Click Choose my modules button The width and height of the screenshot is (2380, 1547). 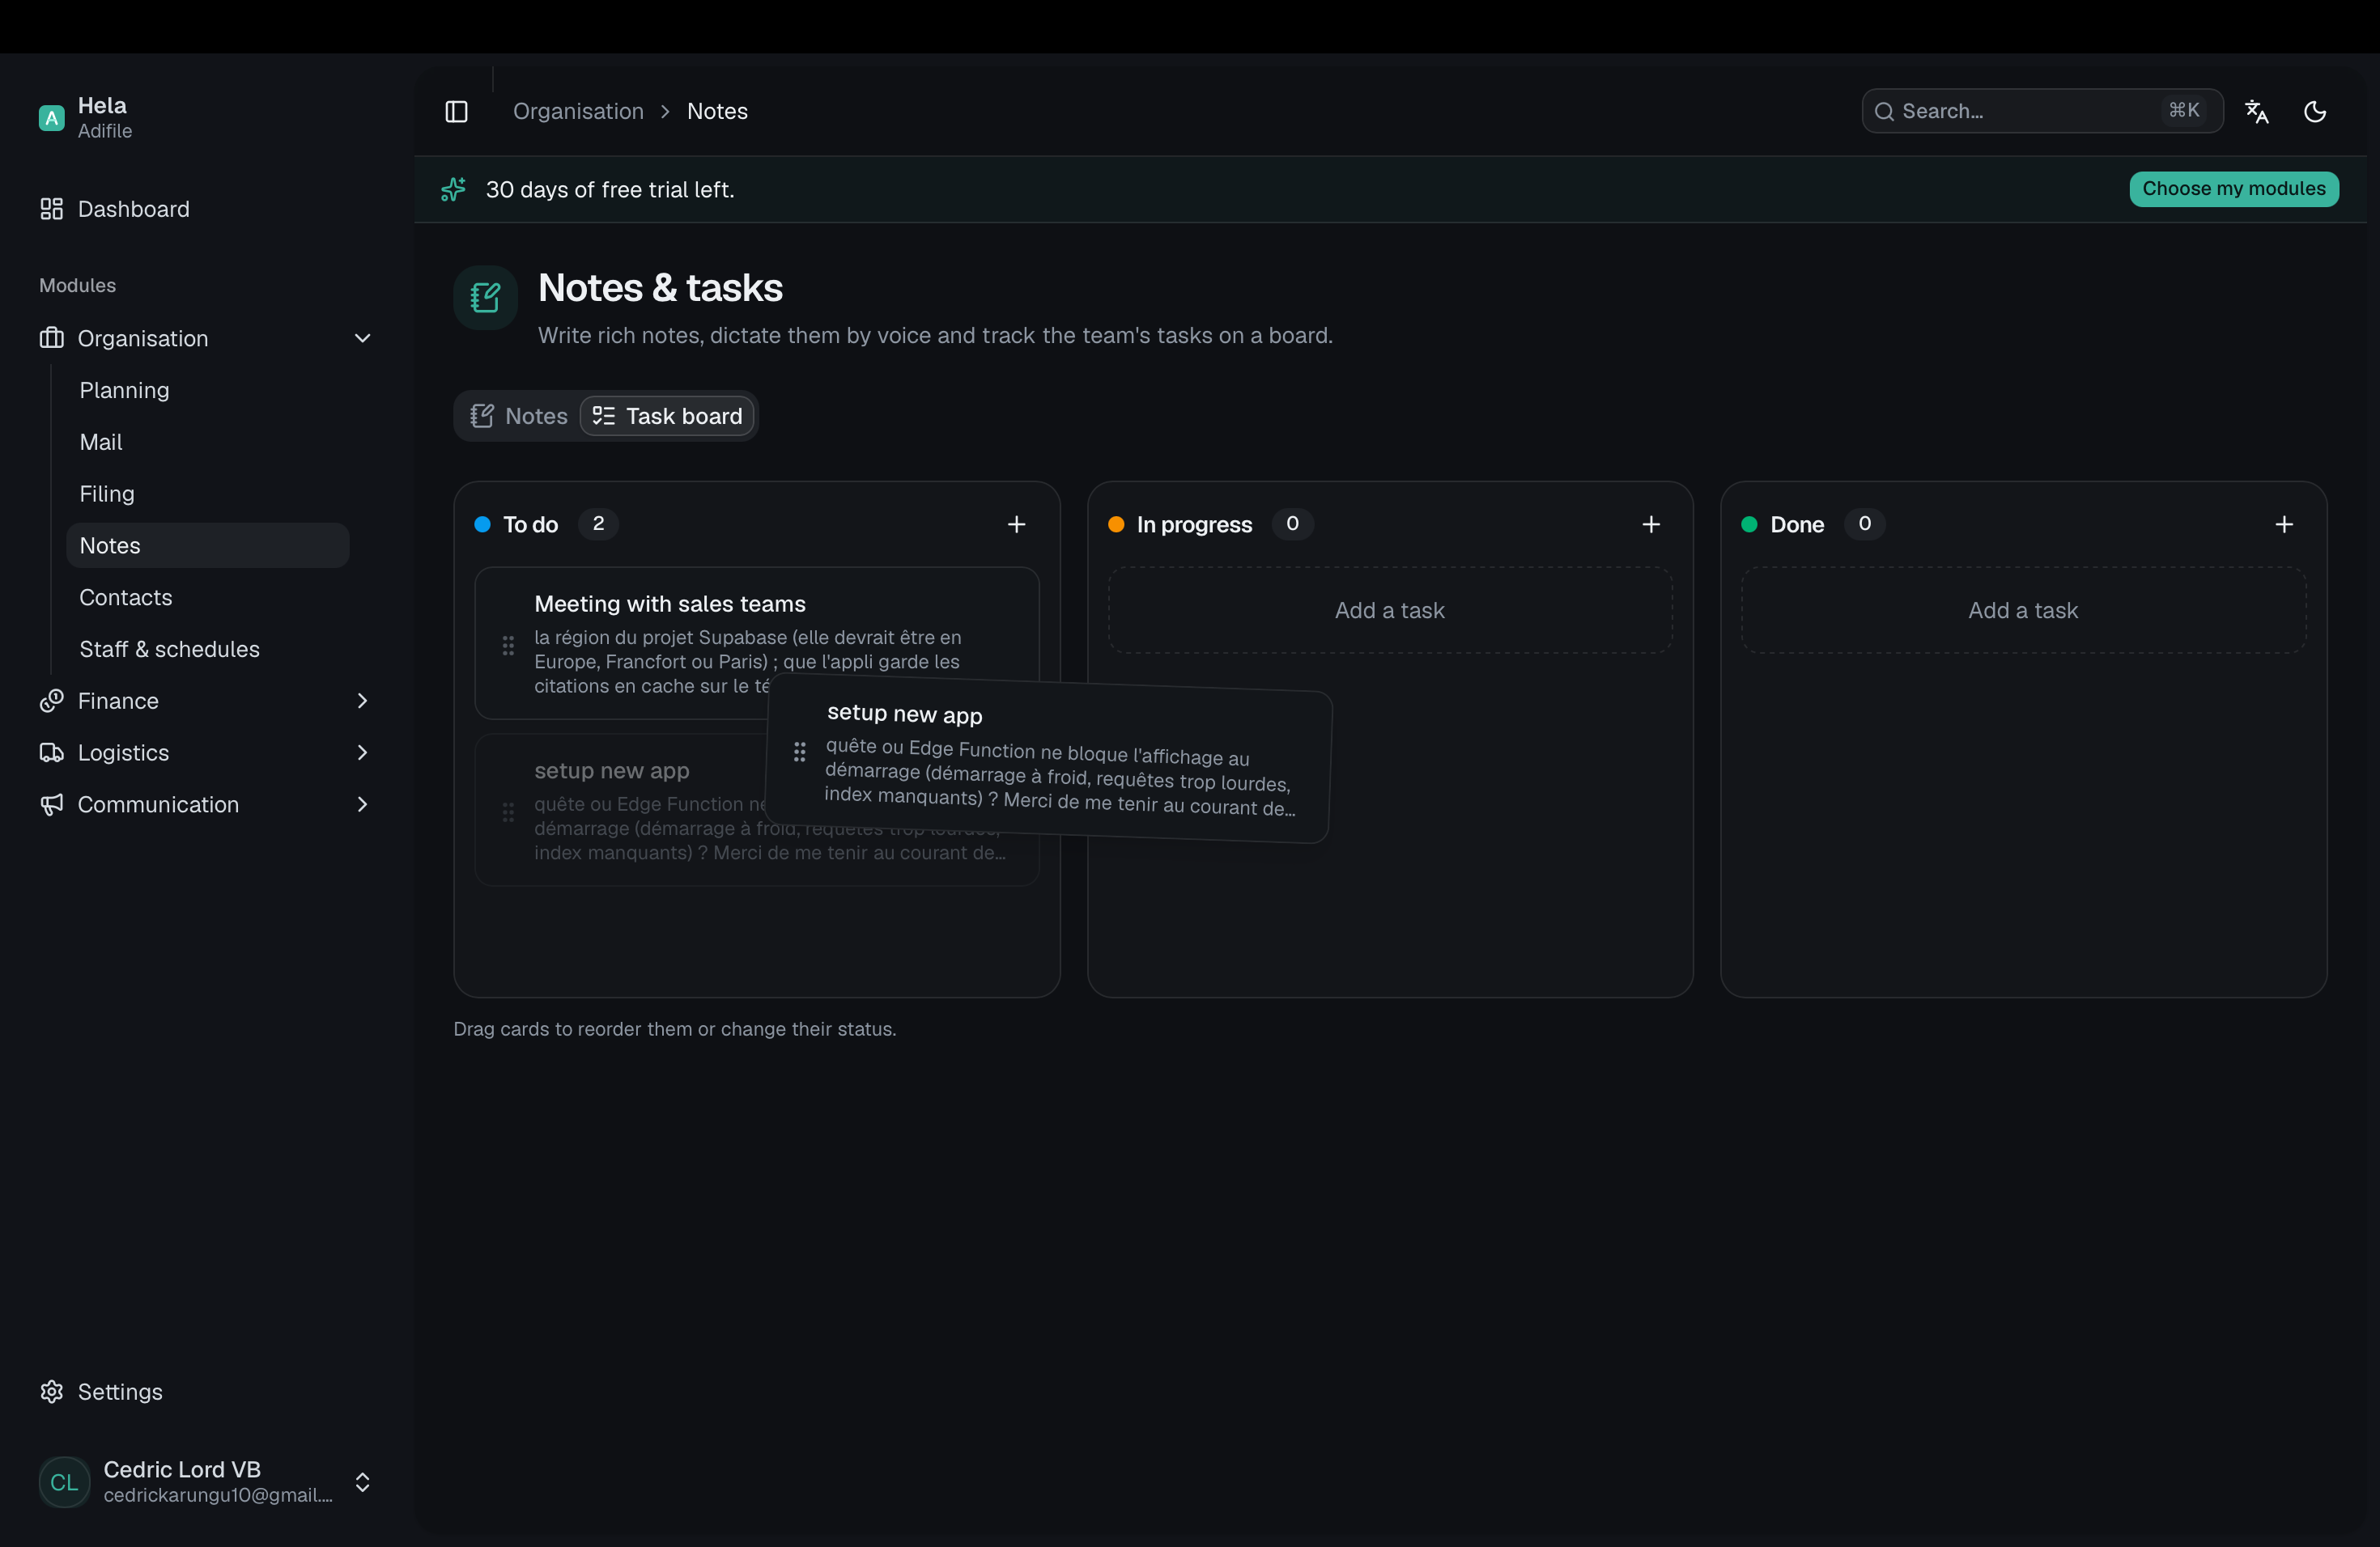pyautogui.click(x=2233, y=189)
